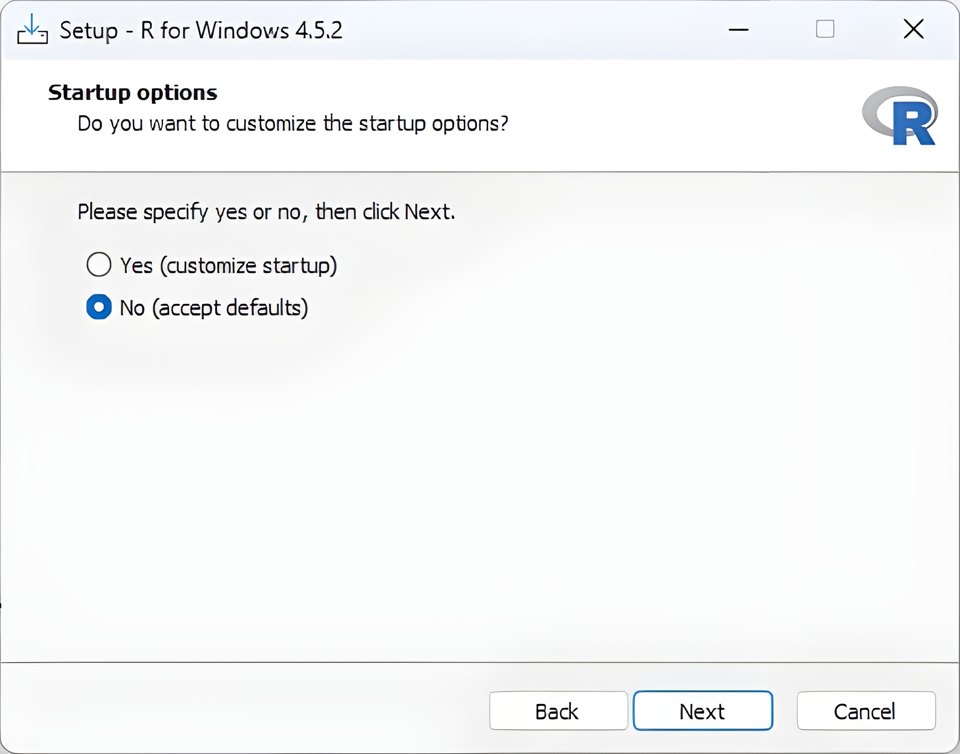
Task: Minimize the R setup window
Action: [x=738, y=30]
